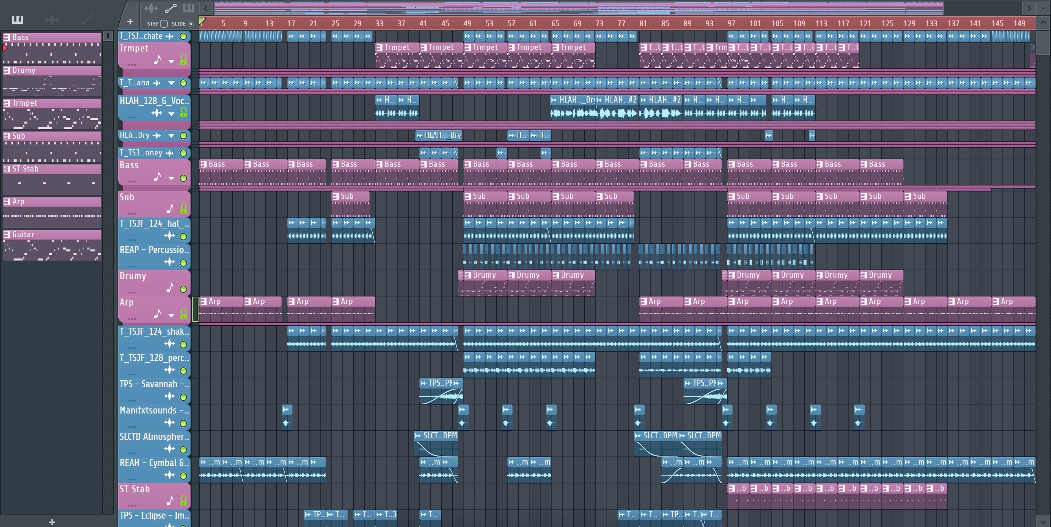This screenshot has height=527, width=1051.
Task: Click the note icon on the Trmpet track
Action: coord(158,60)
